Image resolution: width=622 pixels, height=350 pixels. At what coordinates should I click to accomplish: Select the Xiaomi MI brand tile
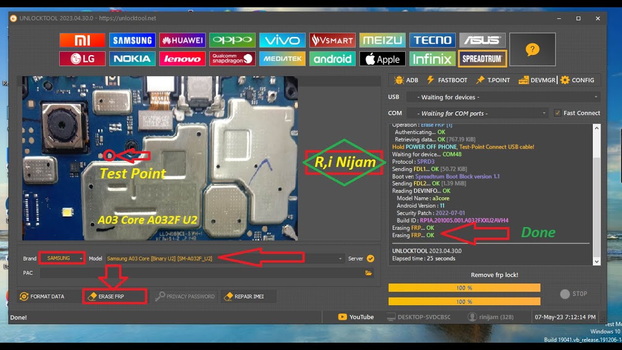(x=82, y=40)
